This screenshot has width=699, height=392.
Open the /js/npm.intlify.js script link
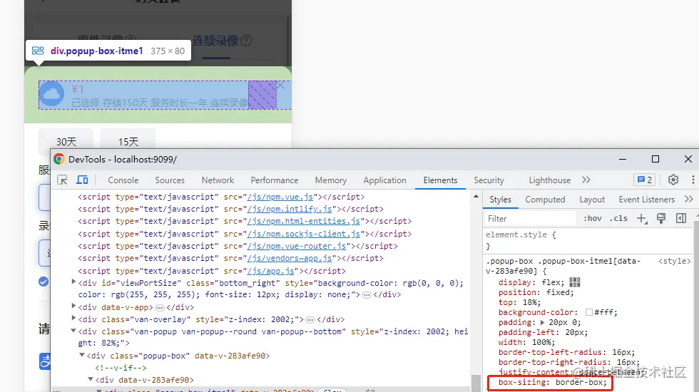coord(290,208)
